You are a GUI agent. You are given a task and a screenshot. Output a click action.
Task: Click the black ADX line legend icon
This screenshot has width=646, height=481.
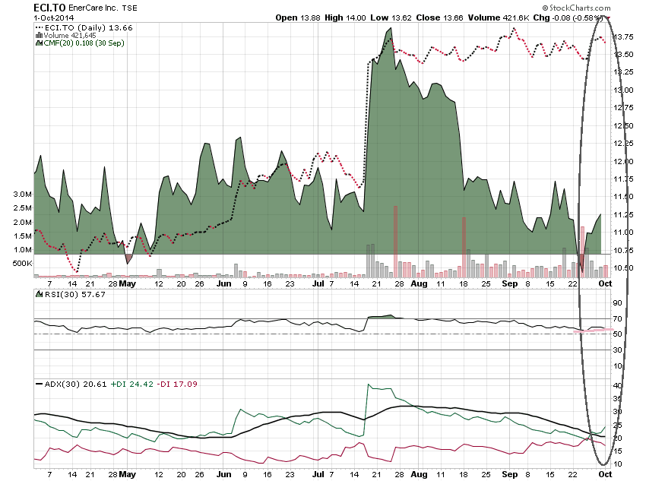tap(39, 384)
